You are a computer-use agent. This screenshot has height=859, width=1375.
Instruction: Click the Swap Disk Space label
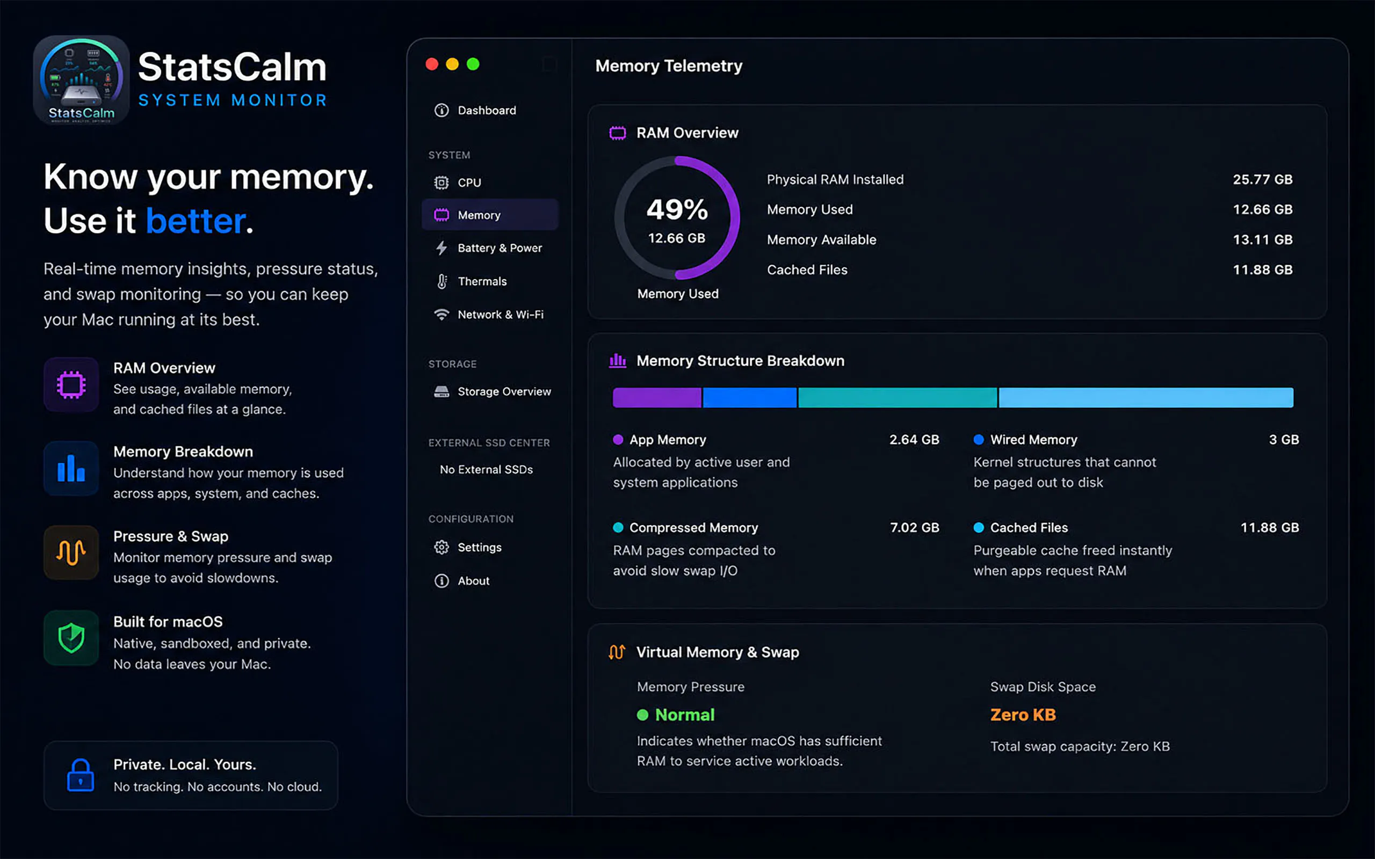click(1043, 687)
